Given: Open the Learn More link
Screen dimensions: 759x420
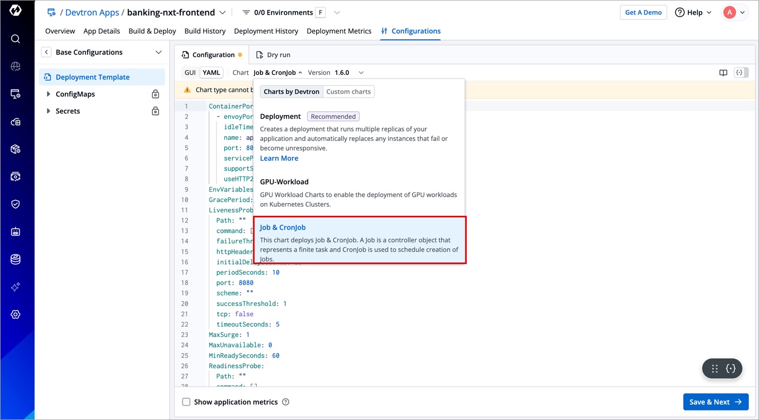Looking at the screenshot, I should click(279, 158).
